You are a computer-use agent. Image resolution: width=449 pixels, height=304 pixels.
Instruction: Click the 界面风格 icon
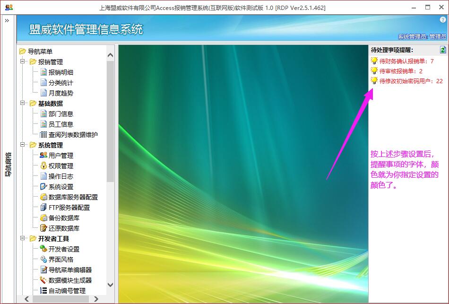[x=43, y=259]
